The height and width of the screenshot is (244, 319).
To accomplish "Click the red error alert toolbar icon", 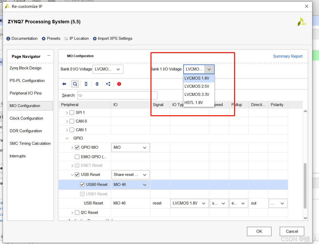I will tap(119, 84).
